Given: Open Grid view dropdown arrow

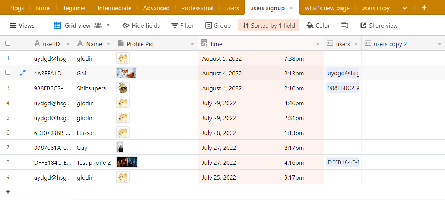Looking at the screenshot, I should pos(108,26).
